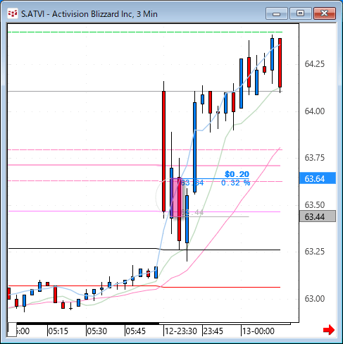Select the tall red candle at 12-23:30
Viewport: 343px width, 344px height.
[x=163, y=151]
